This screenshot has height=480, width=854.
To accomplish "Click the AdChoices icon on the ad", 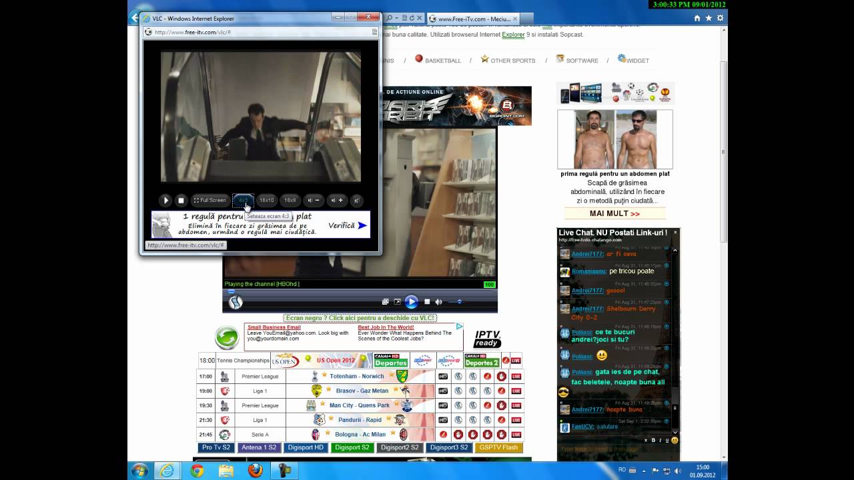I will coord(459,327).
